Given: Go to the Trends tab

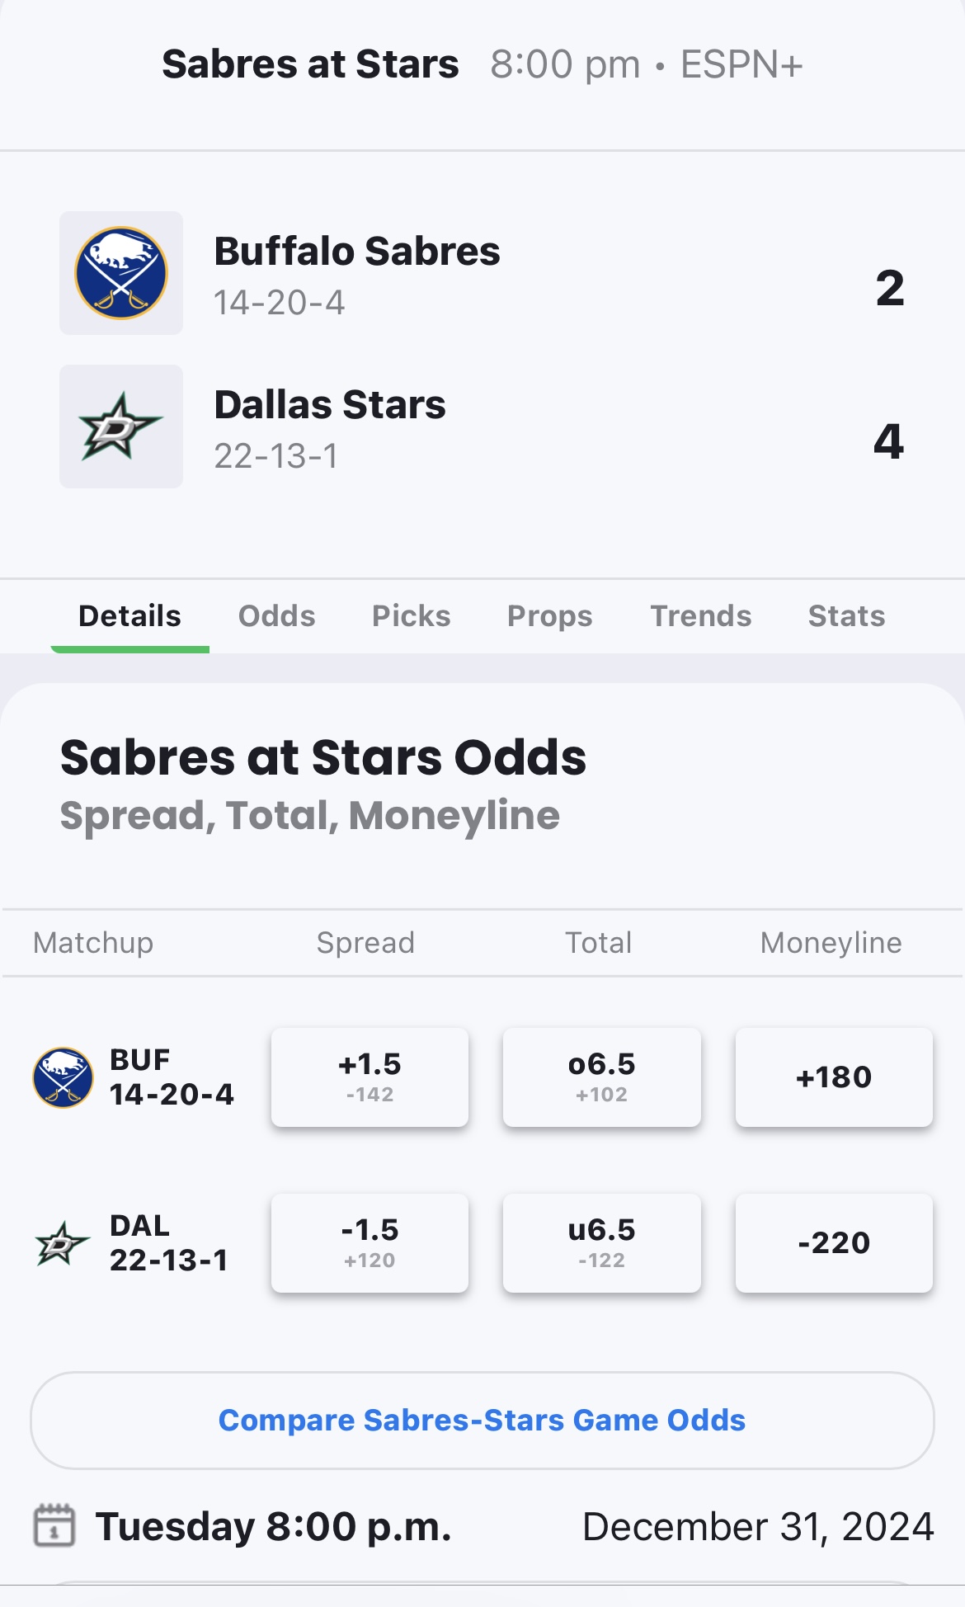Looking at the screenshot, I should pos(701,616).
